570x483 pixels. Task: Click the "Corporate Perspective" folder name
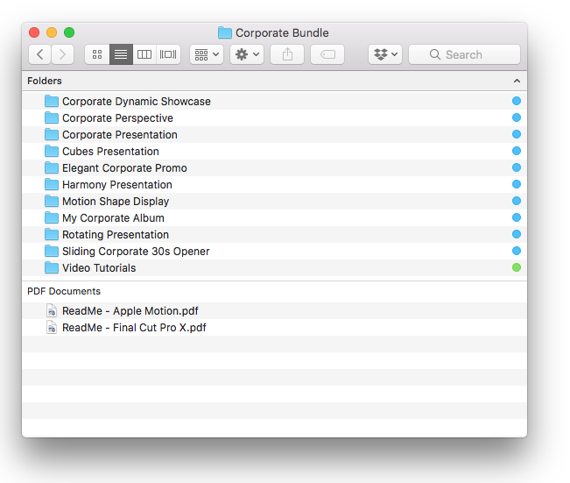coord(117,118)
